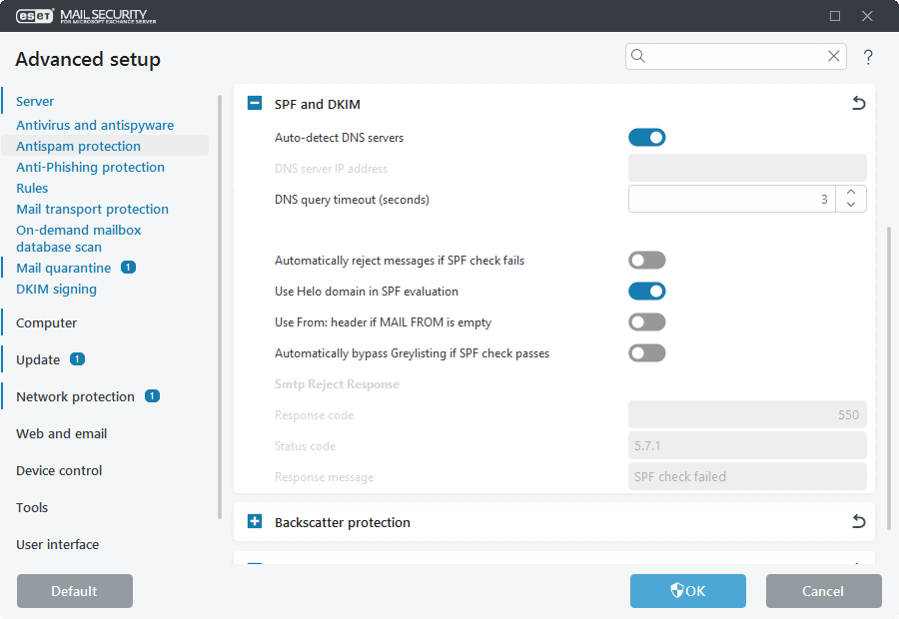The image size is (899, 619).
Task: Enable Use From: header if MAIL FROM is empty
Action: (x=646, y=322)
